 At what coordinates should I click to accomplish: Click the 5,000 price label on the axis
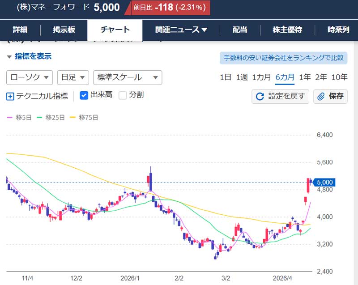(324, 182)
